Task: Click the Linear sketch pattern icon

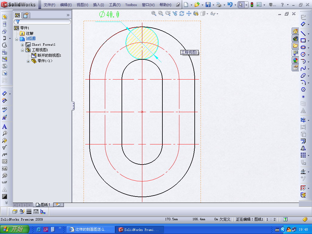Action: [x=303, y=155]
